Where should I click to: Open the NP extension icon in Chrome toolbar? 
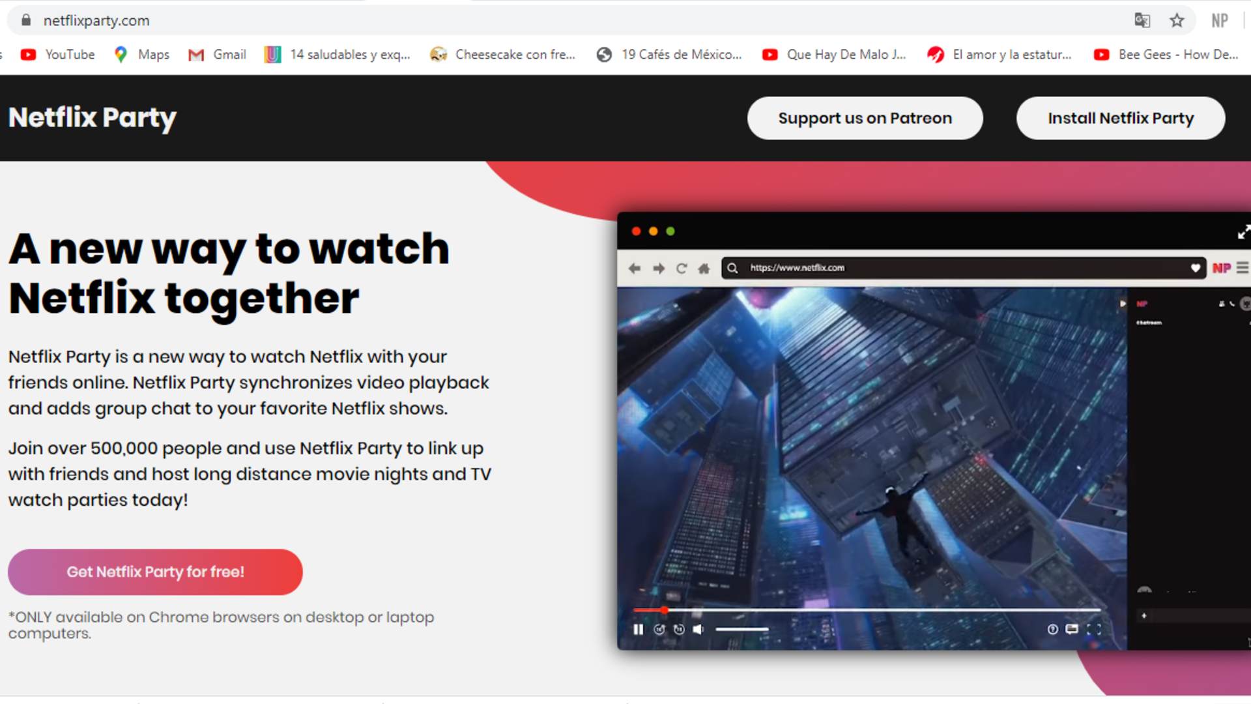(x=1220, y=20)
